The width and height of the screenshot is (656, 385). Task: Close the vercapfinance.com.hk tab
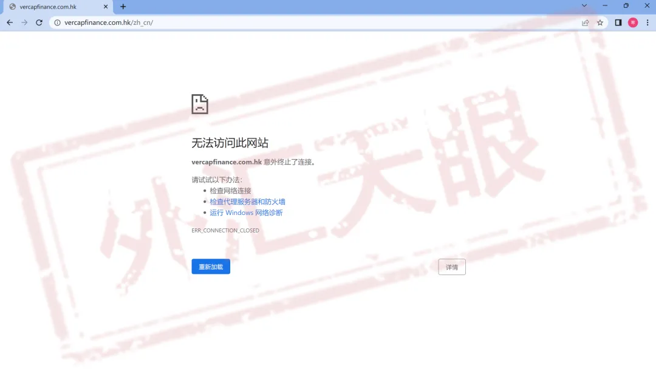[106, 7]
